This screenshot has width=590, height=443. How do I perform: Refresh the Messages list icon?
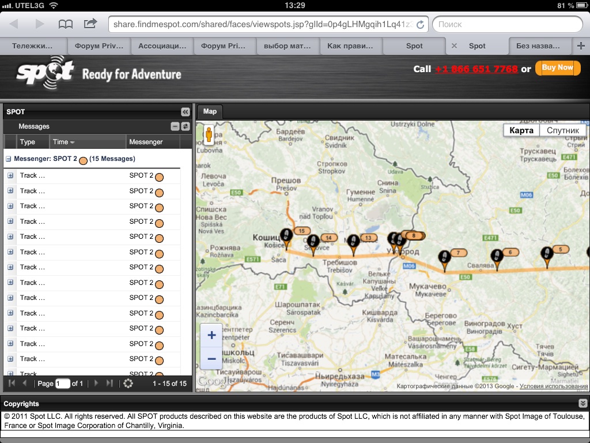pyautogui.click(x=186, y=126)
